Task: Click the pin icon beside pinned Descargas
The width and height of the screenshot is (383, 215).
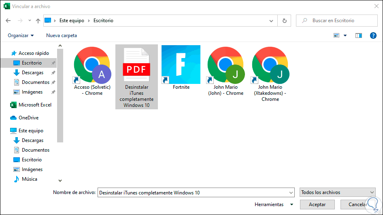Action: [x=53, y=73]
